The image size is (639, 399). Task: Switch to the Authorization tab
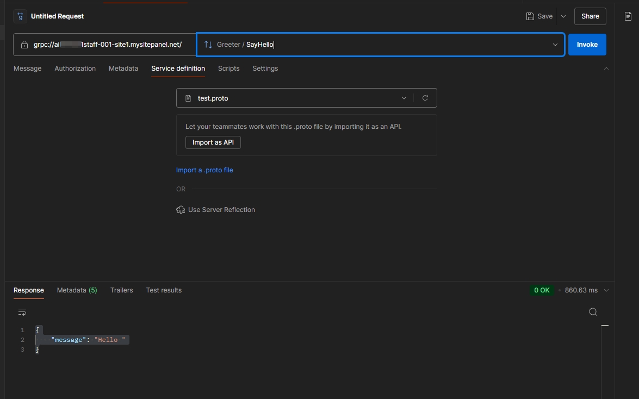coord(75,68)
